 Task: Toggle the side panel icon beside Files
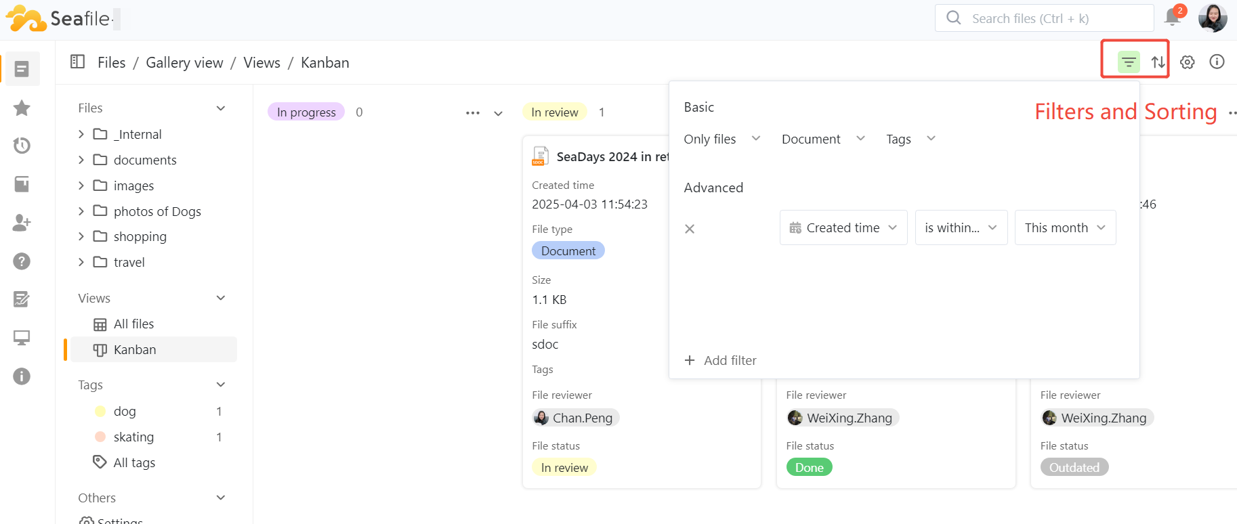pyautogui.click(x=78, y=62)
